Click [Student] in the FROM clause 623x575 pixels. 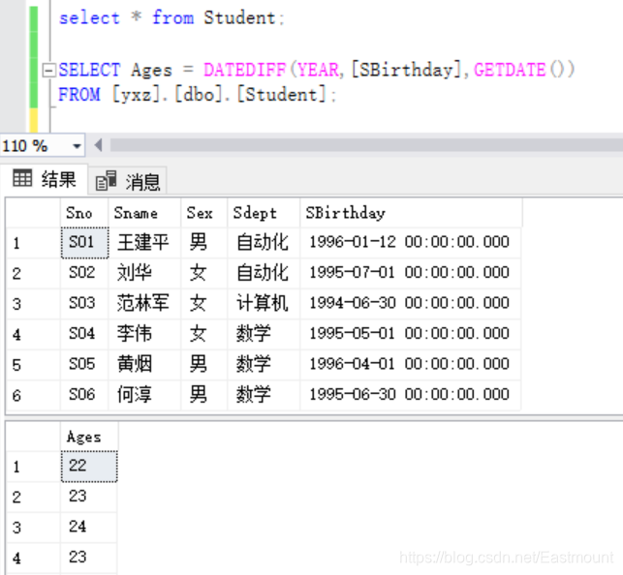(282, 95)
